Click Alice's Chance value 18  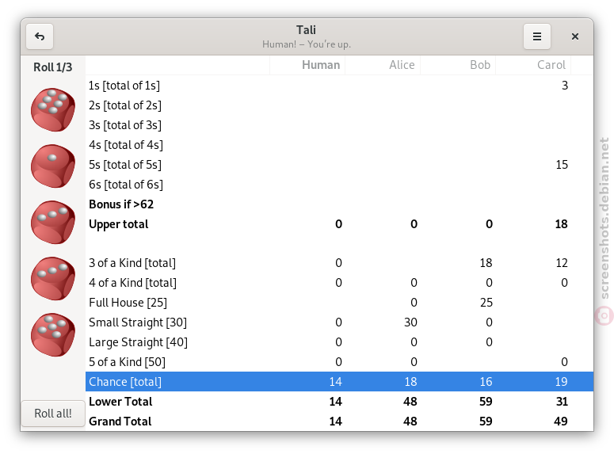click(410, 382)
